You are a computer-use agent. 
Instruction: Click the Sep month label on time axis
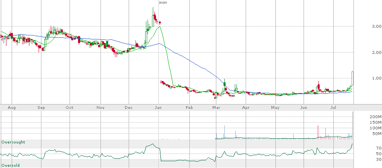pos(41,107)
